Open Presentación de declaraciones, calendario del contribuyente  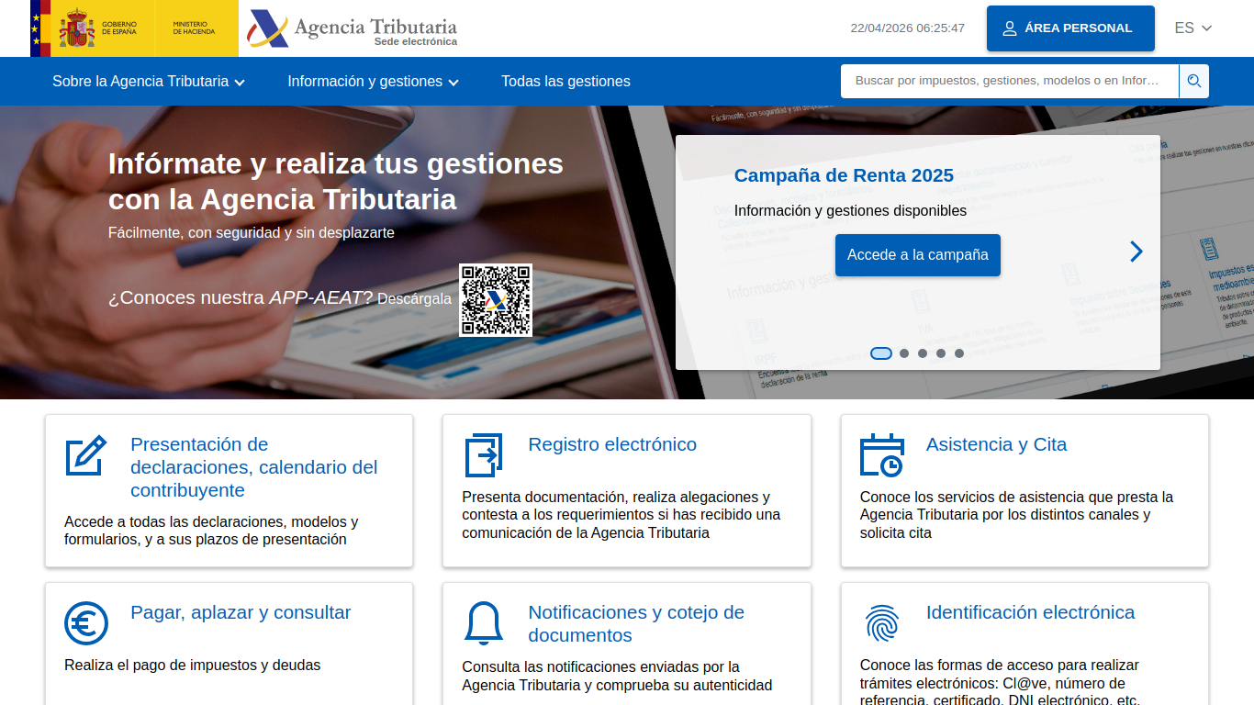tap(254, 467)
